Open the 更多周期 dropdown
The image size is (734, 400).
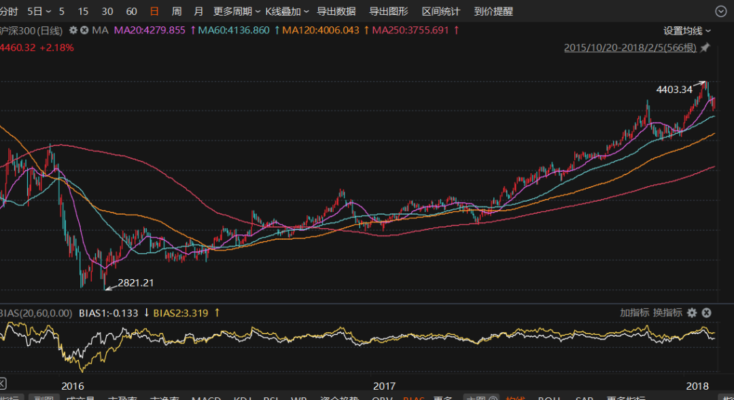coord(232,12)
